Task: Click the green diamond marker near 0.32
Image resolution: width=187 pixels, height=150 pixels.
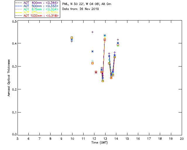Action: point(92,61)
